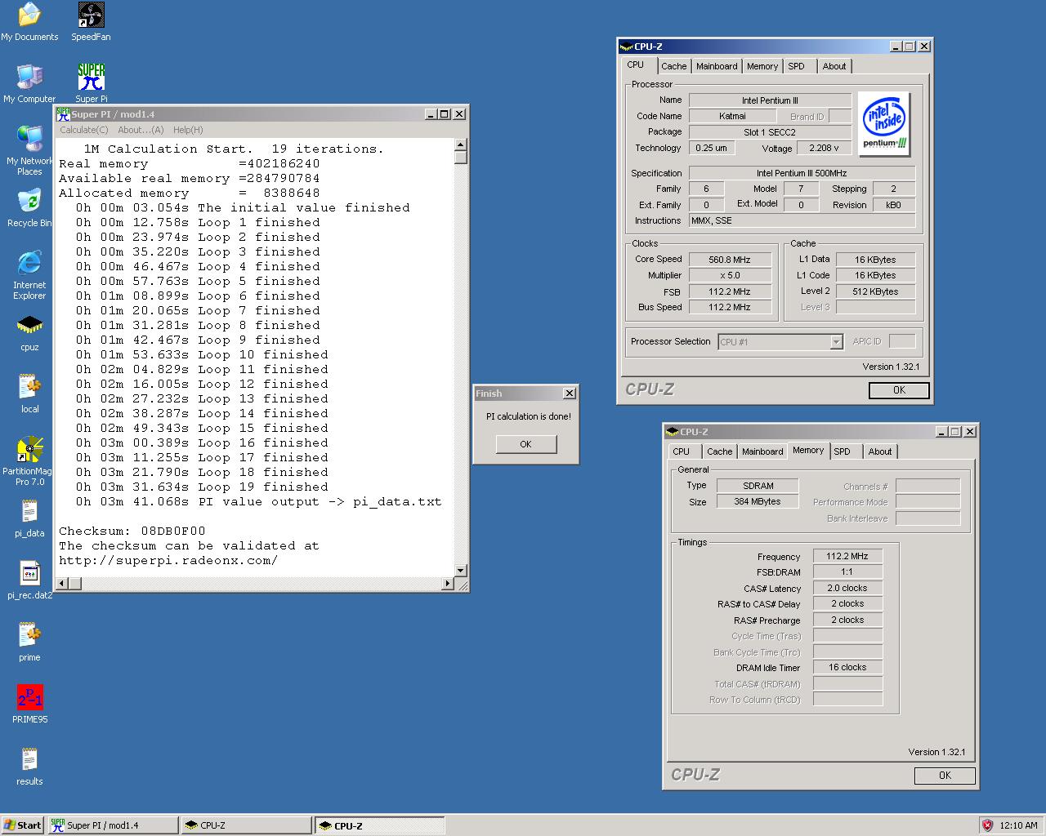Click the CAS# Latency 2.0 clocks field
Viewport: 1046px width, 836px height.
(x=847, y=588)
